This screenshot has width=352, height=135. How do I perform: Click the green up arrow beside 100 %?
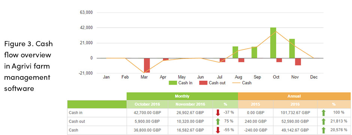coord(324,113)
